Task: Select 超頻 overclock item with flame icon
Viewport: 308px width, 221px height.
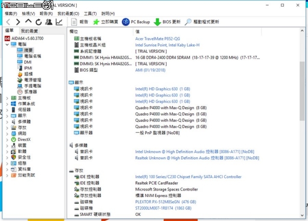Action: coord(25,74)
